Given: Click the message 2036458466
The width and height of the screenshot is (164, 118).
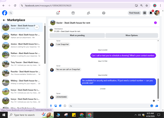Looking at the screenshot, I should coord(61,97).
